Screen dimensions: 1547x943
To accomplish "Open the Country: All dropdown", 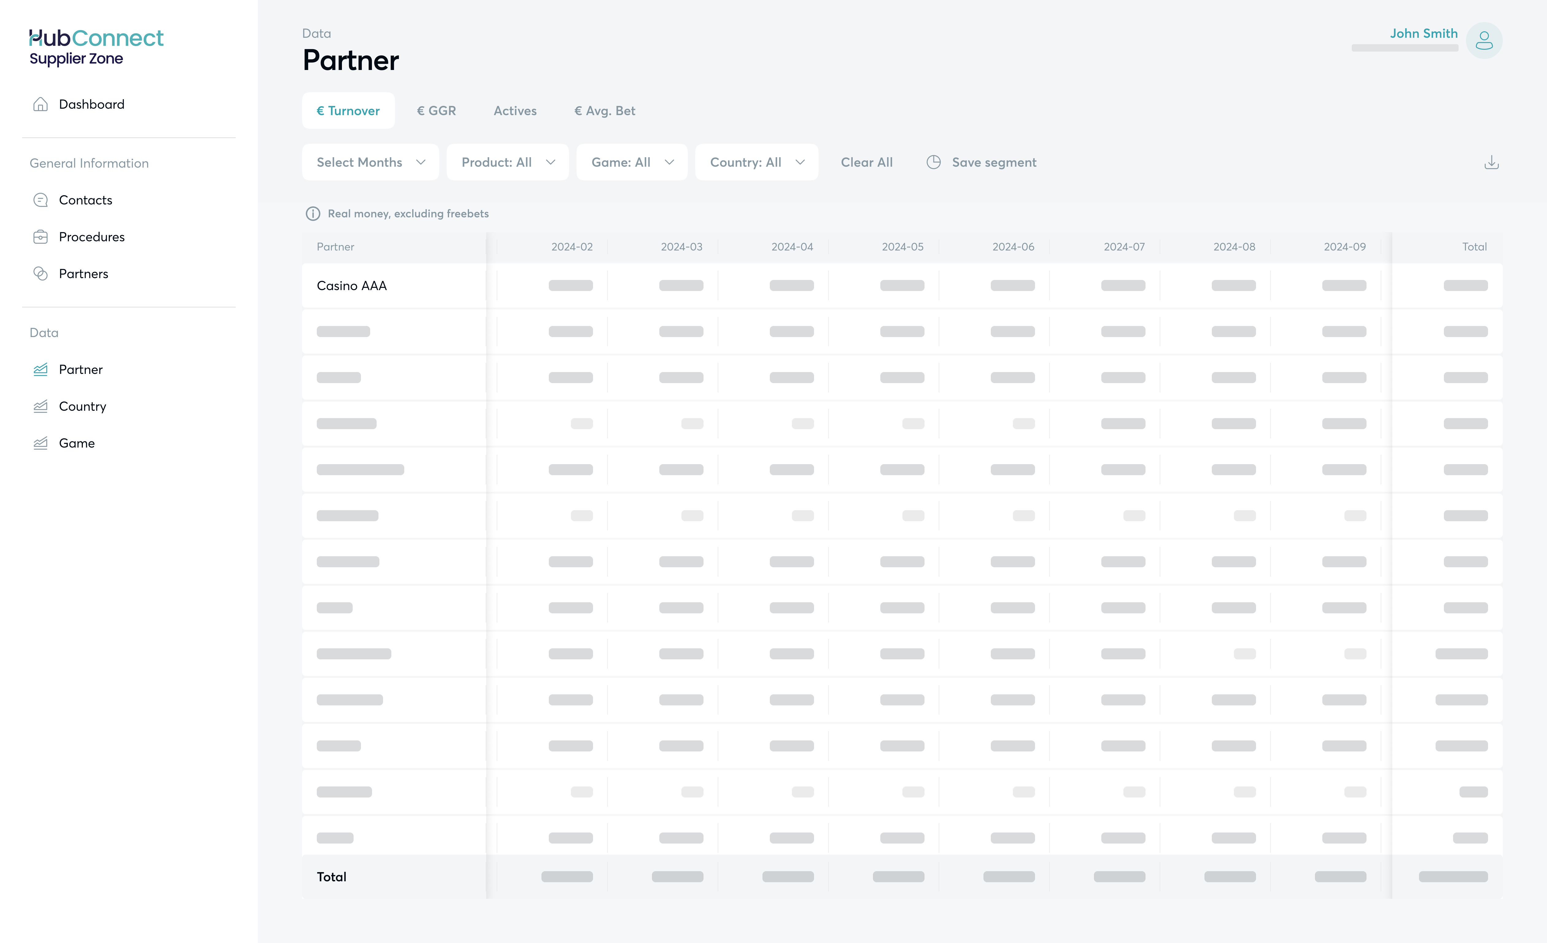I will (757, 162).
